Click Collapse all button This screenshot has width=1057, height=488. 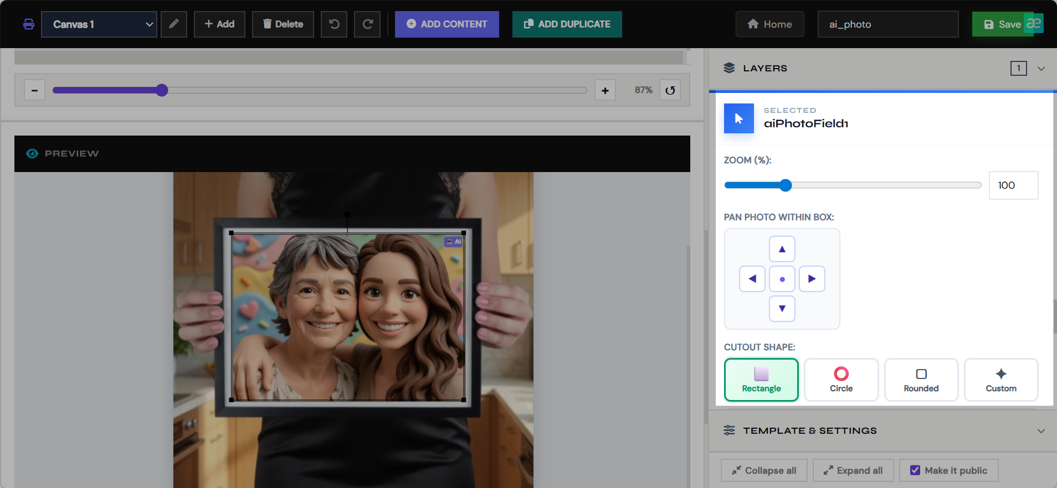tap(764, 470)
